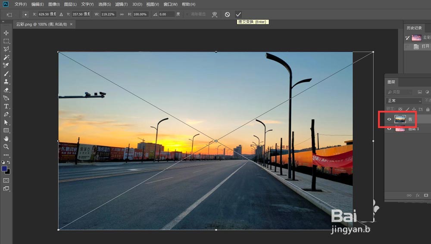Viewport: 431px width, 244px height.
Task: Open the 3D(D) menu
Action: 137,4
